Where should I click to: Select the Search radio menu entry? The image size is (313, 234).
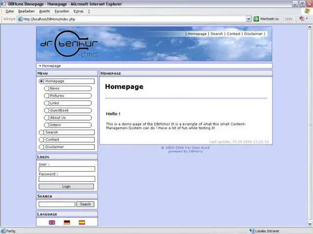(x=67, y=132)
